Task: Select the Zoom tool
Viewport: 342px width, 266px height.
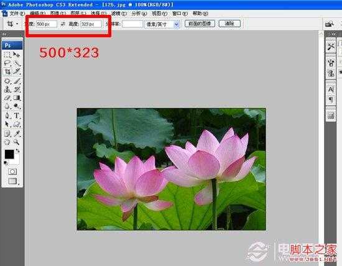Action: click(x=17, y=142)
